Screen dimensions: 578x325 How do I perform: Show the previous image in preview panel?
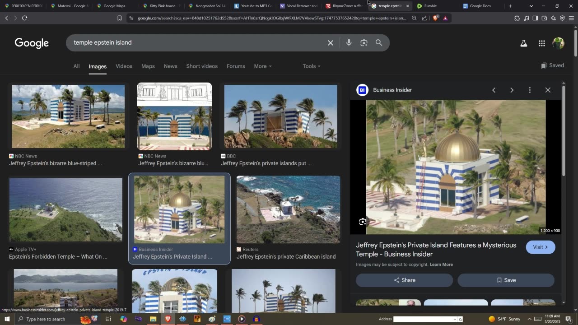point(494,90)
